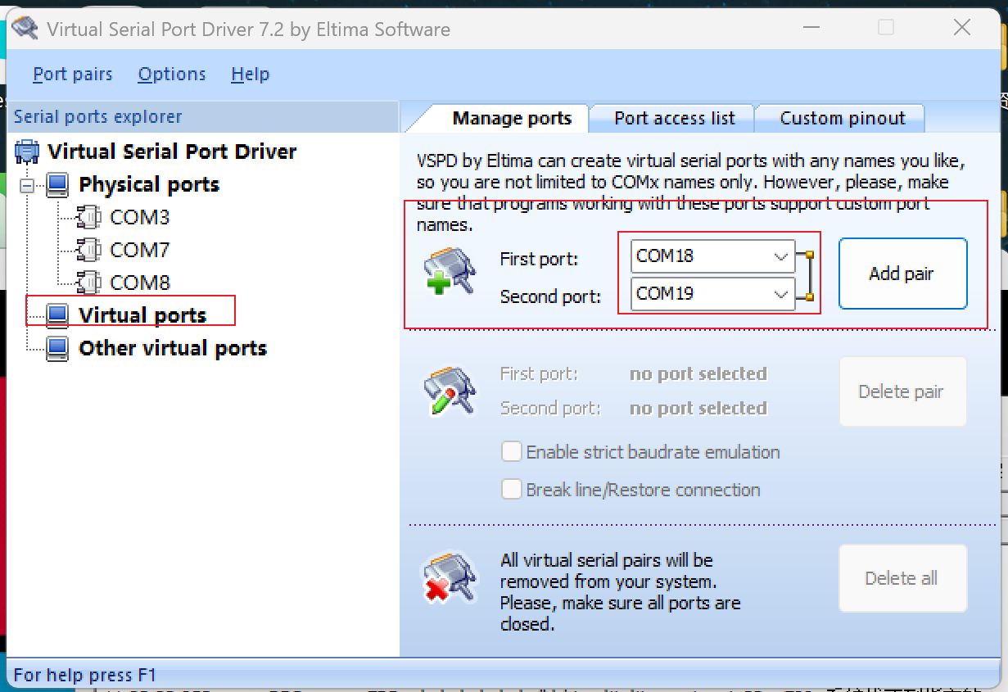Image resolution: width=1008 pixels, height=692 pixels.
Task: Select COM7 in the ports tree
Action: 140,250
